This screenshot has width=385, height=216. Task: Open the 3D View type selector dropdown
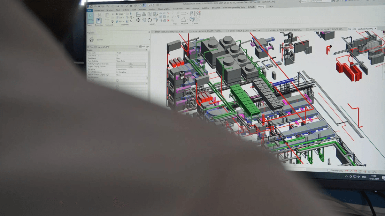tap(149, 40)
